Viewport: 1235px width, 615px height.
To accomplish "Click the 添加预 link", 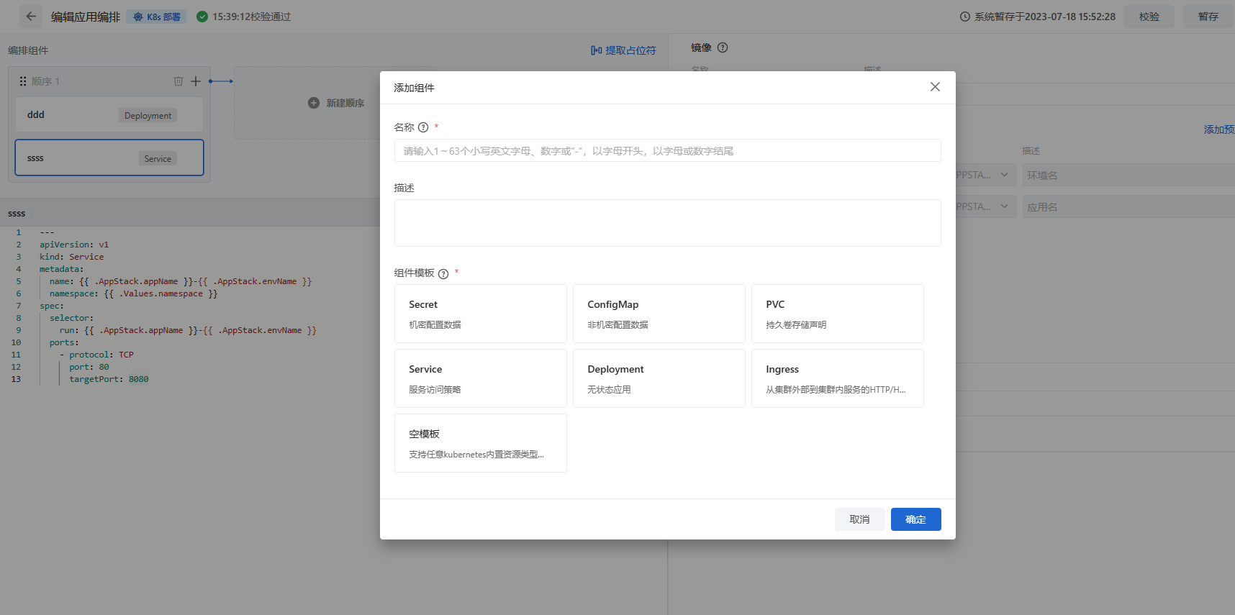I will [x=1219, y=129].
